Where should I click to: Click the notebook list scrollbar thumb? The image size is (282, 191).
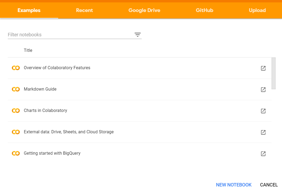click(x=273, y=73)
